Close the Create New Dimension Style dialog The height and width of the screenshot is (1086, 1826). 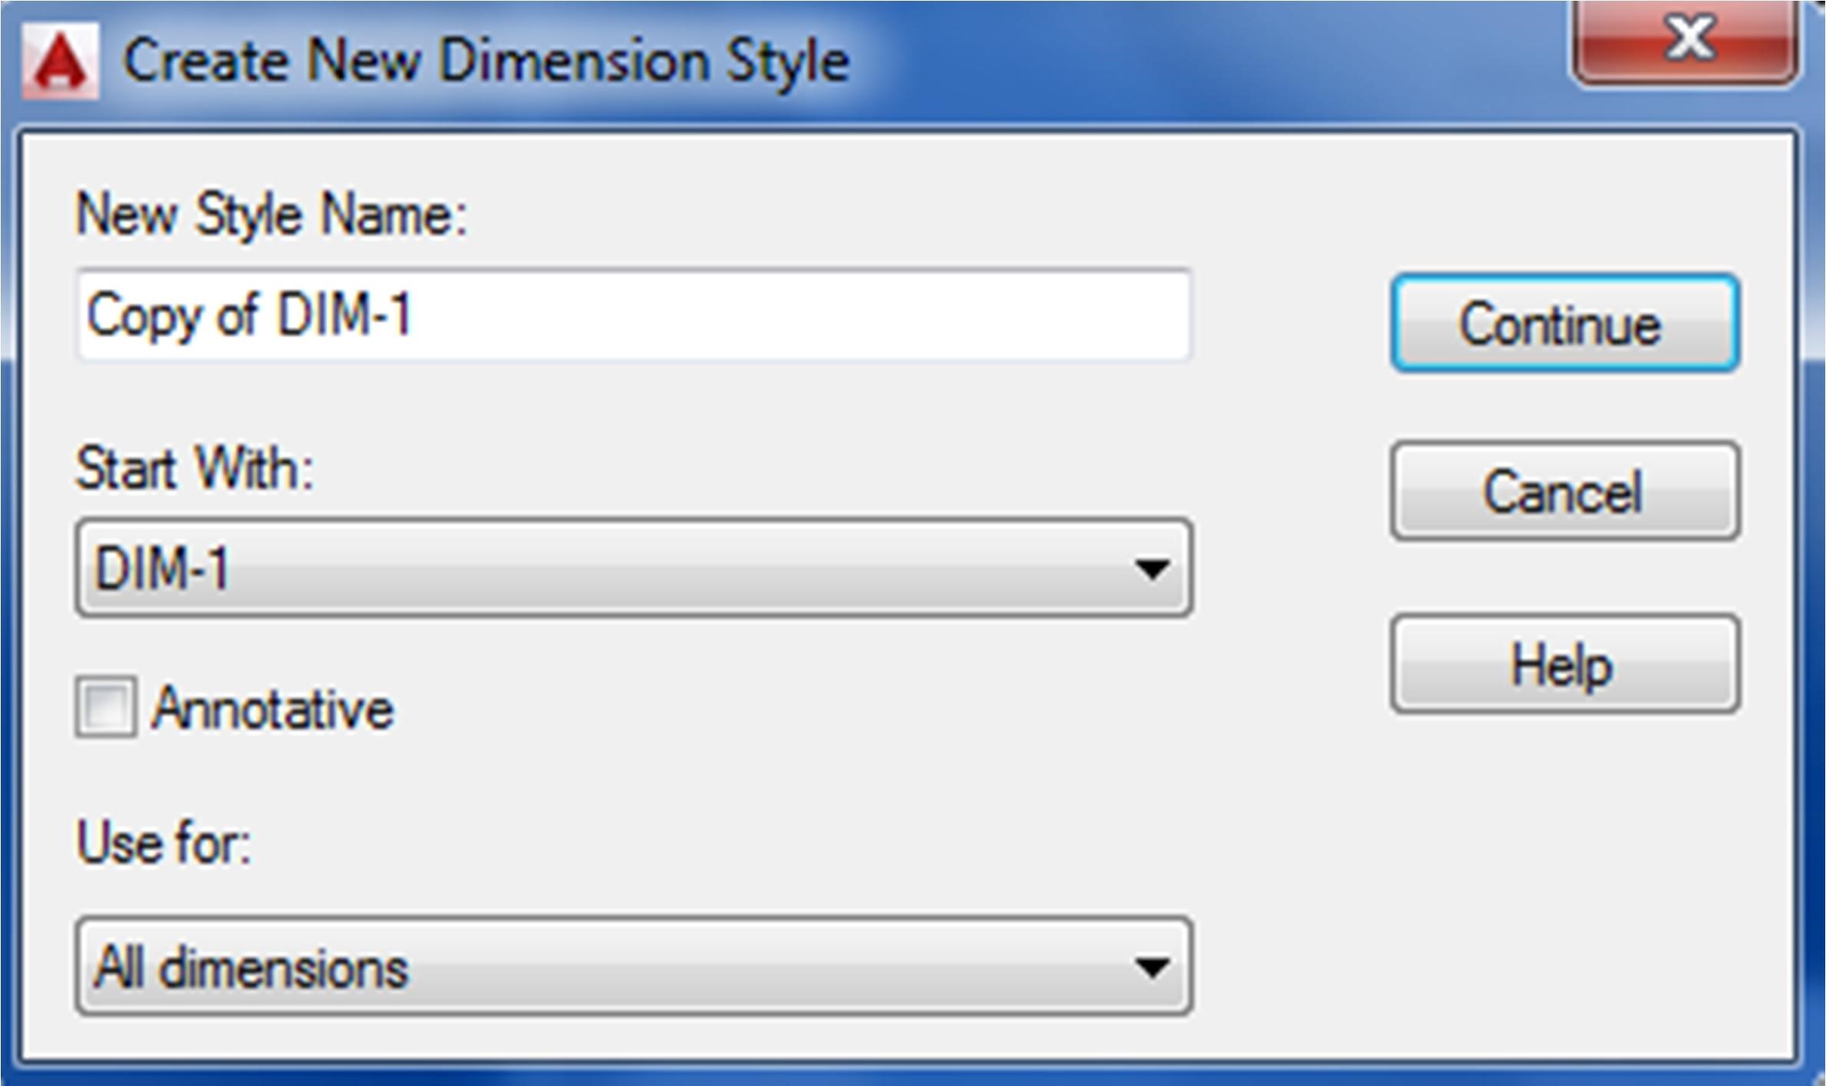1686,40
